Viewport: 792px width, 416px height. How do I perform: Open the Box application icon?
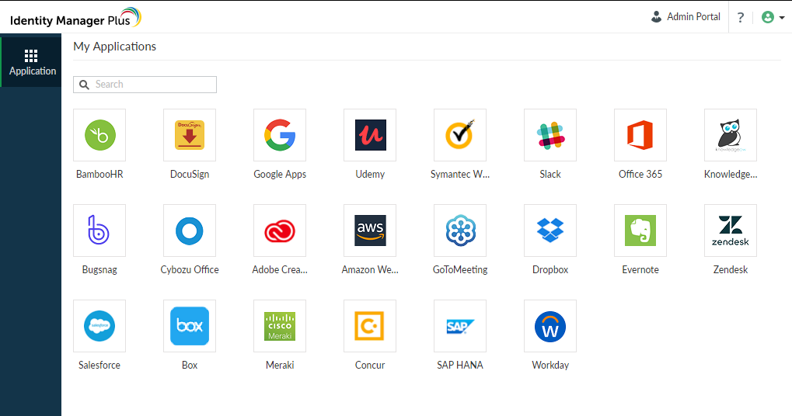[190, 326]
